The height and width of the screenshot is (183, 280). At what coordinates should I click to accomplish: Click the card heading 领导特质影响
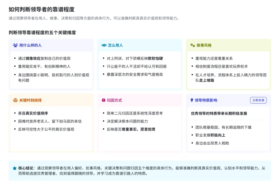pyautogui.click(x=206, y=100)
